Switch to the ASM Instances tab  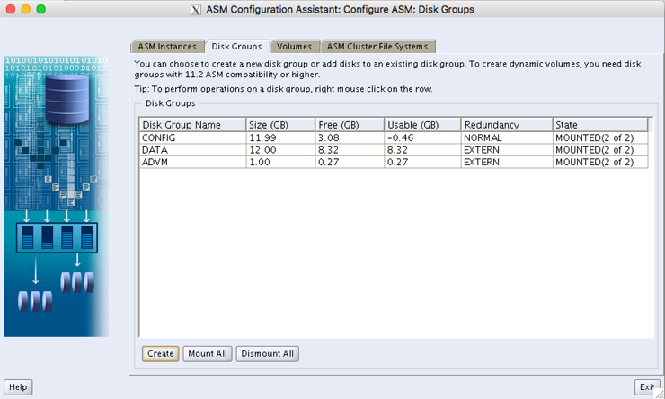pyautogui.click(x=167, y=46)
